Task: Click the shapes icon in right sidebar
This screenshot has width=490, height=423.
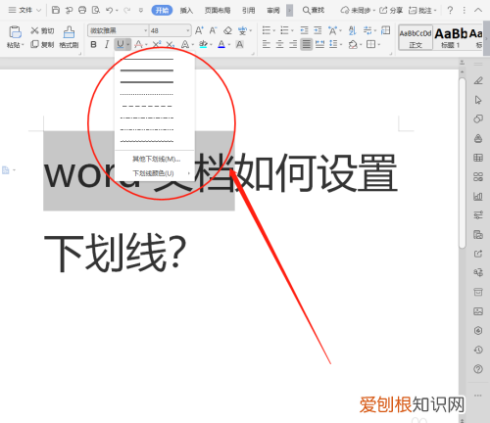Action: tap(478, 119)
